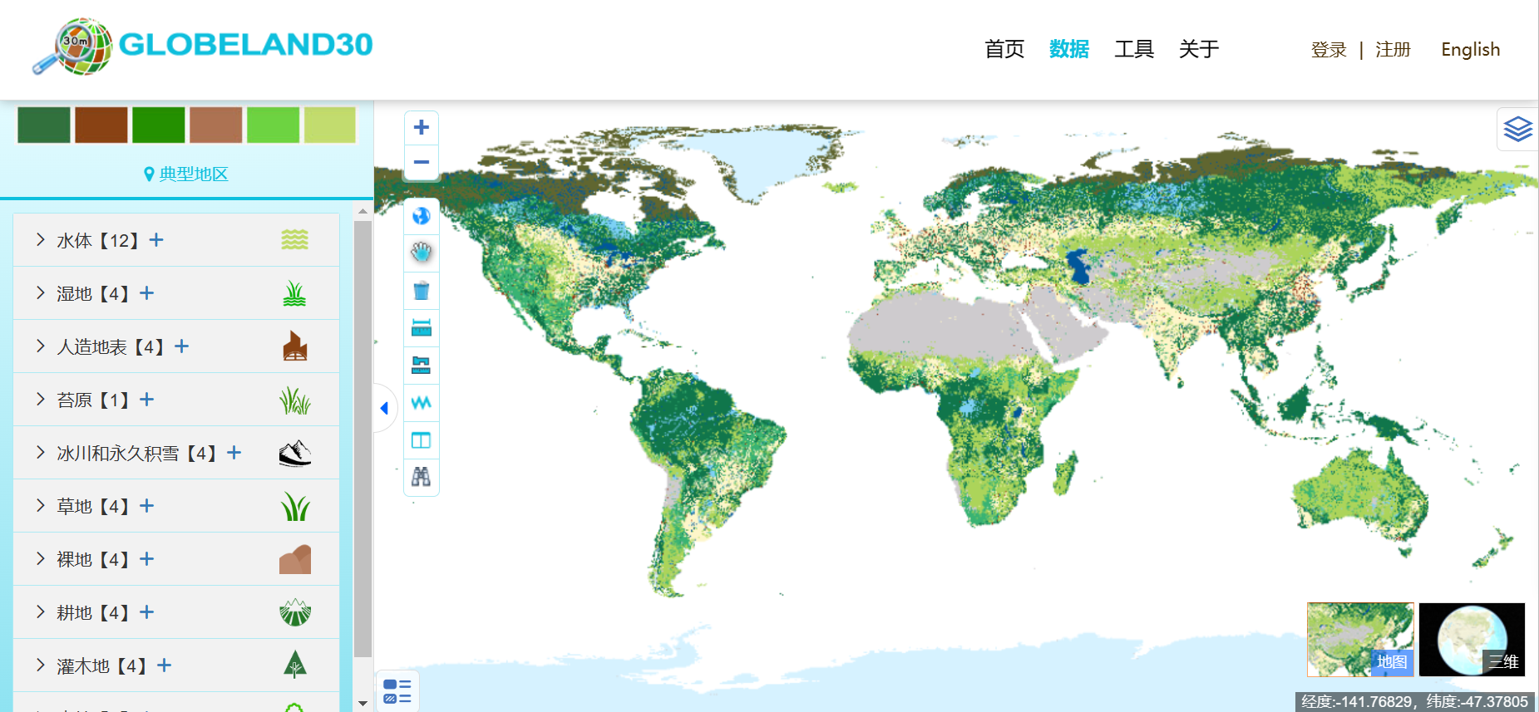The width and height of the screenshot is (1539, 712).
Task: Click the trash bin clear tool
Action: click(422, 290)
